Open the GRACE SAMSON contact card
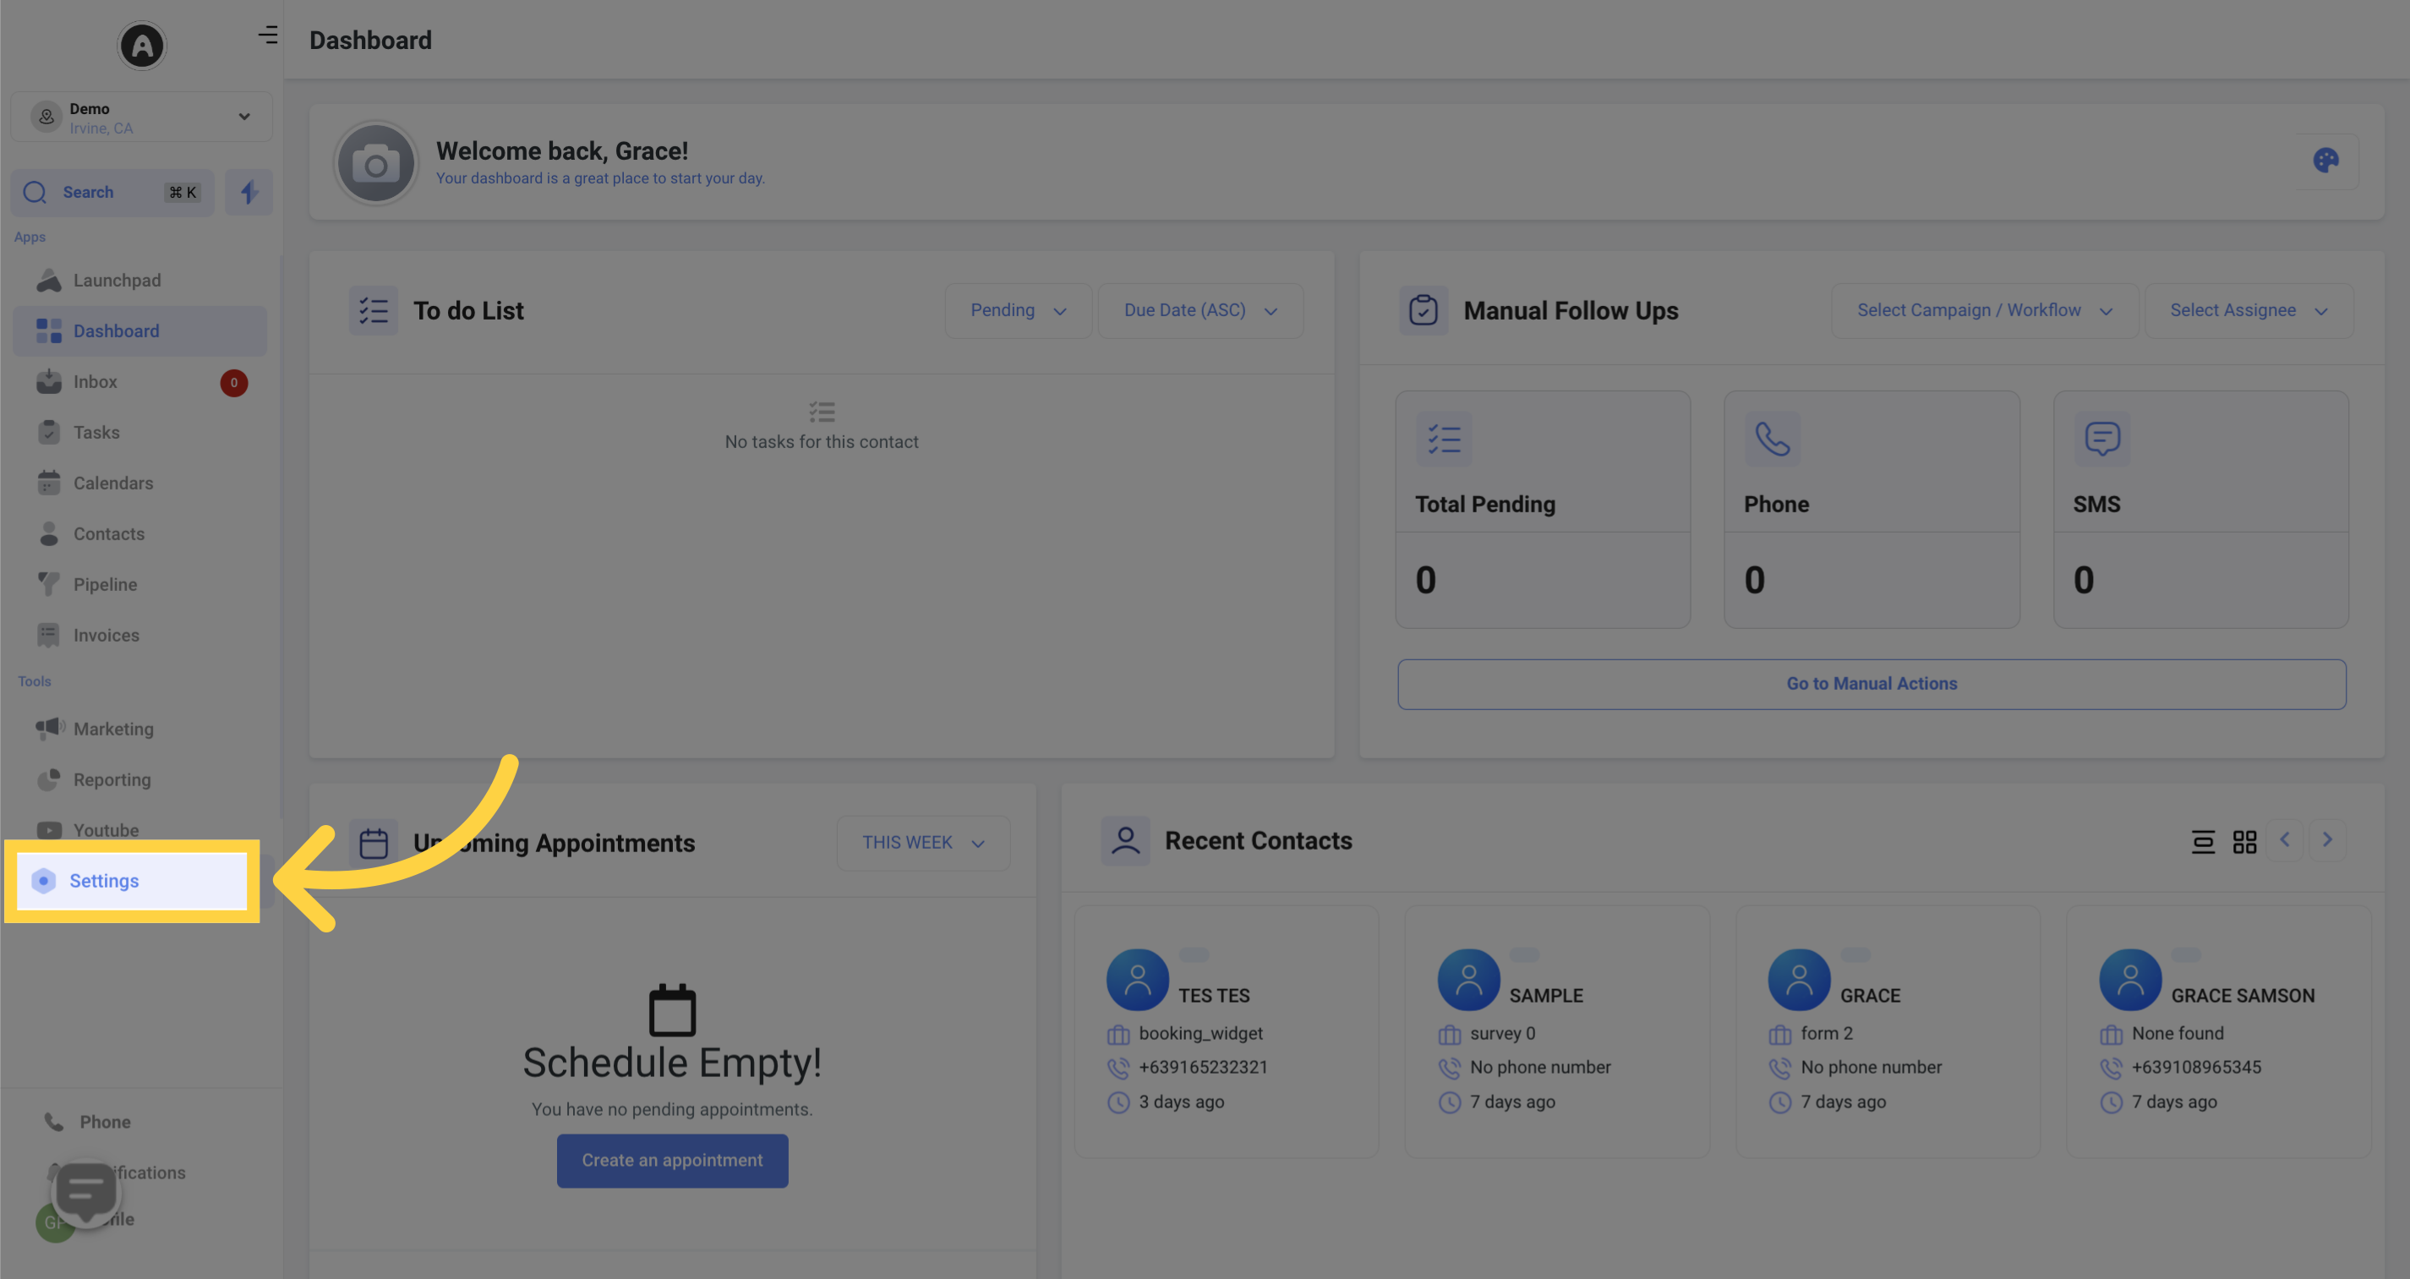This screenshot has width=2410, height=1279. point(2218,1031)
